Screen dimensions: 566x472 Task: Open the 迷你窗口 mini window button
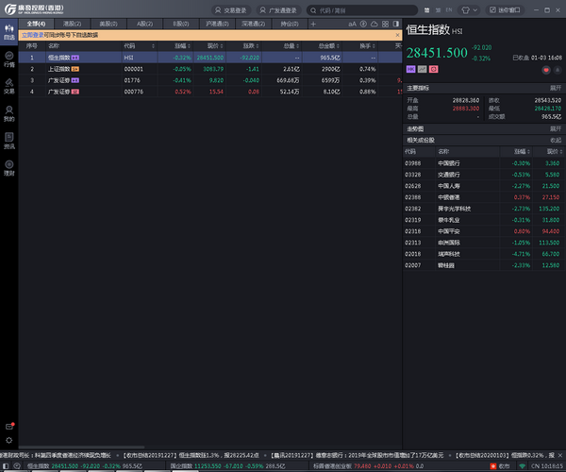pos(505,10)
